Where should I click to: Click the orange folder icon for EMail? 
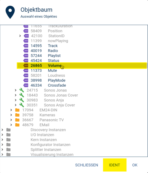tap(17, 125)
